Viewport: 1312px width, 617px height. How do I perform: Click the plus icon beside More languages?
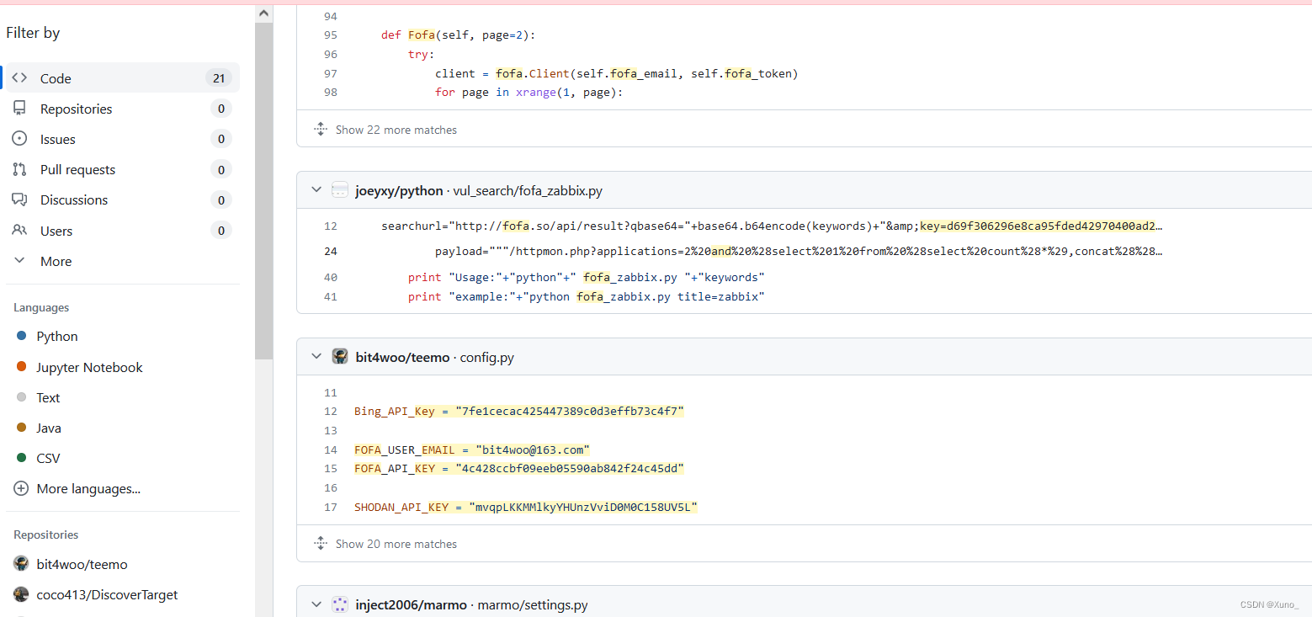pyautogui.click(x=21, y=488)
